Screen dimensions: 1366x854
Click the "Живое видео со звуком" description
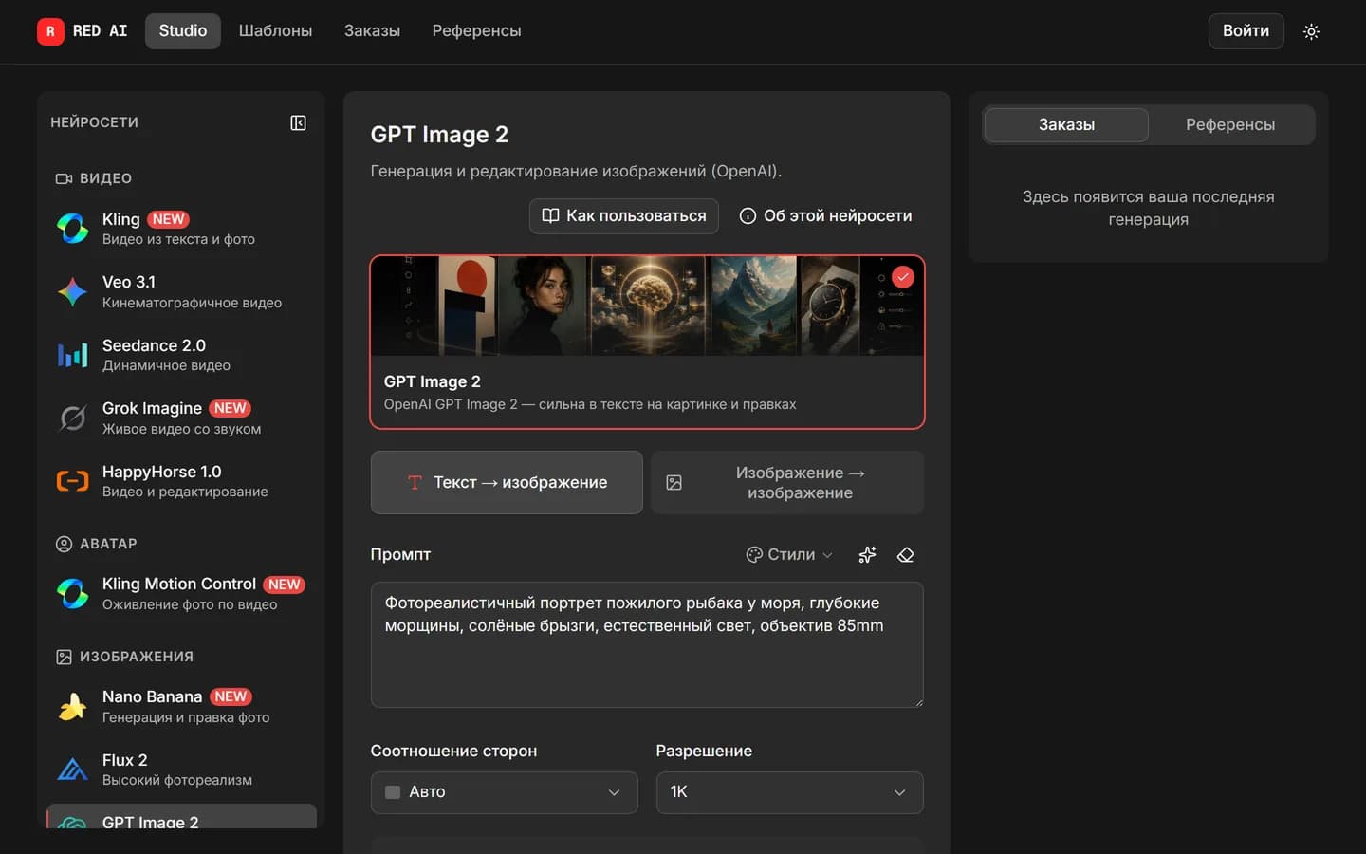(x=181, y=429)
